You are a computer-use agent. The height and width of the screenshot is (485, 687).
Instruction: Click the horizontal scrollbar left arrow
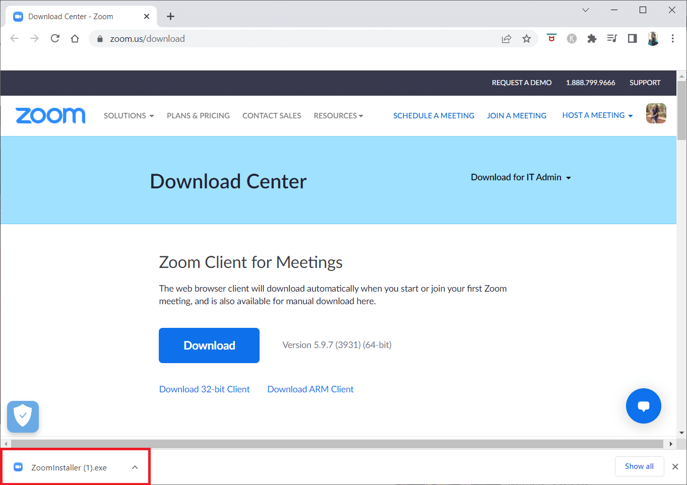6,444
